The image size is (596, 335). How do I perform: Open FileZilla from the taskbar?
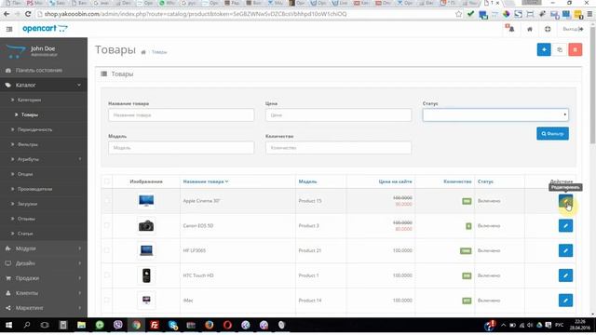(x=155, y=325)
